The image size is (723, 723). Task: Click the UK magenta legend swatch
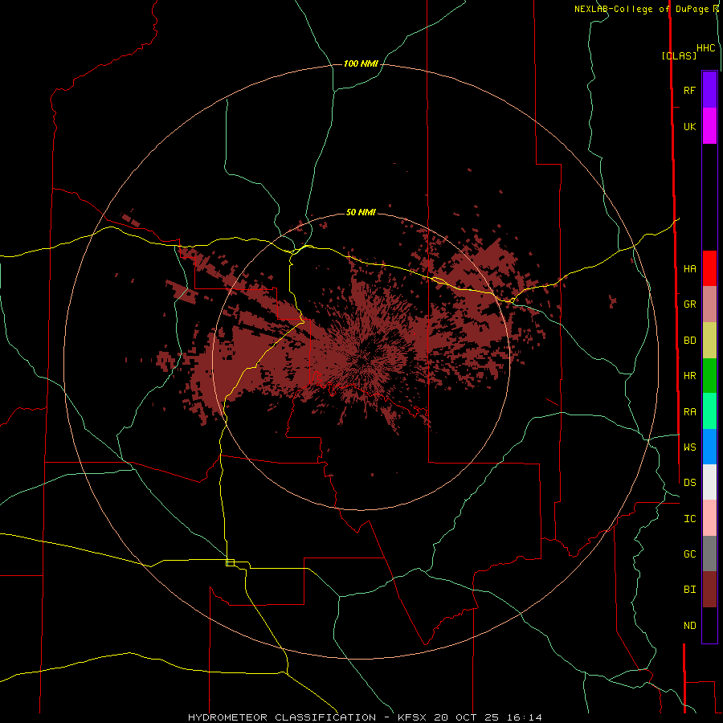709,125
